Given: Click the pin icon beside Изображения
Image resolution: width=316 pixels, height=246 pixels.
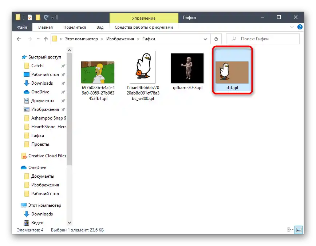Looking at the screenshot, I should (63, 109).
